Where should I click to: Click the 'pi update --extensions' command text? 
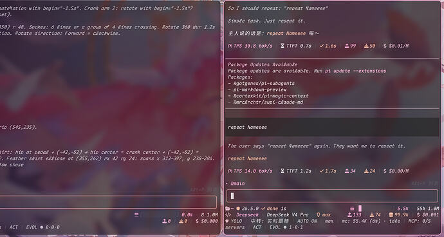pos(355,71)
